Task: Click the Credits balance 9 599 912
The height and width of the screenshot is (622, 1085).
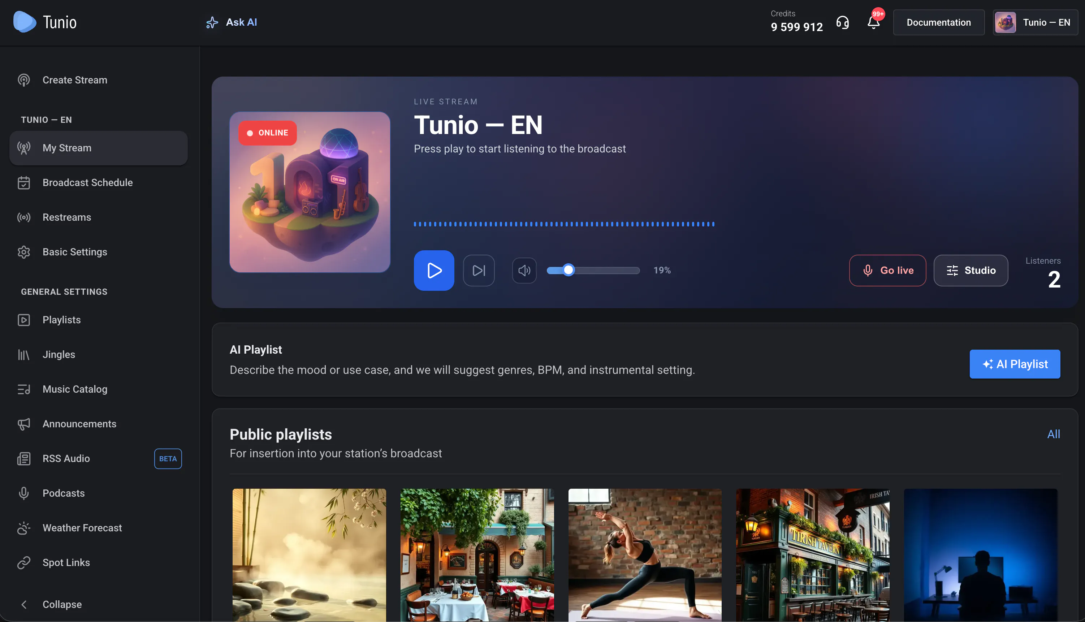Action: pos(796,27)
